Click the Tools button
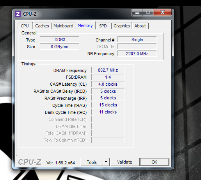Screen dimensions: 201x180 click(x=92, y=162)
